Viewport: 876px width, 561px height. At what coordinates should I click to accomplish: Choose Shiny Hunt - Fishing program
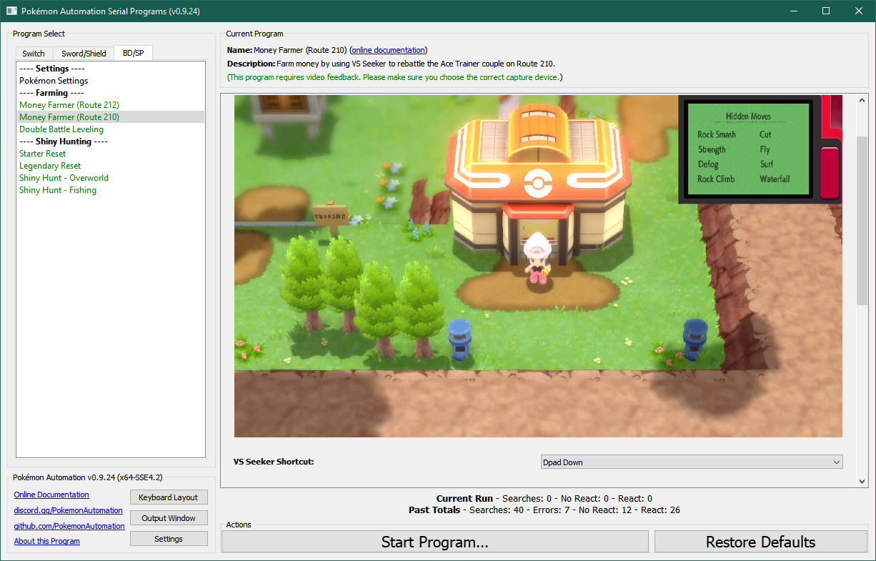coord(58,190)
